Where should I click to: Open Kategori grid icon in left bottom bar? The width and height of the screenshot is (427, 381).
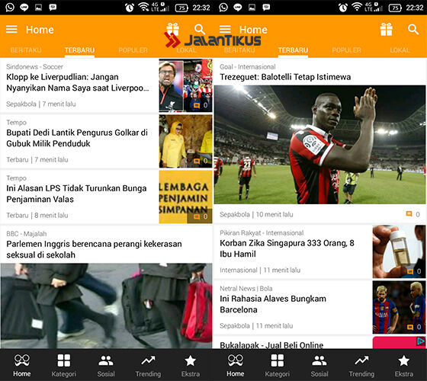pyautogui.click(x=64, y=360)
